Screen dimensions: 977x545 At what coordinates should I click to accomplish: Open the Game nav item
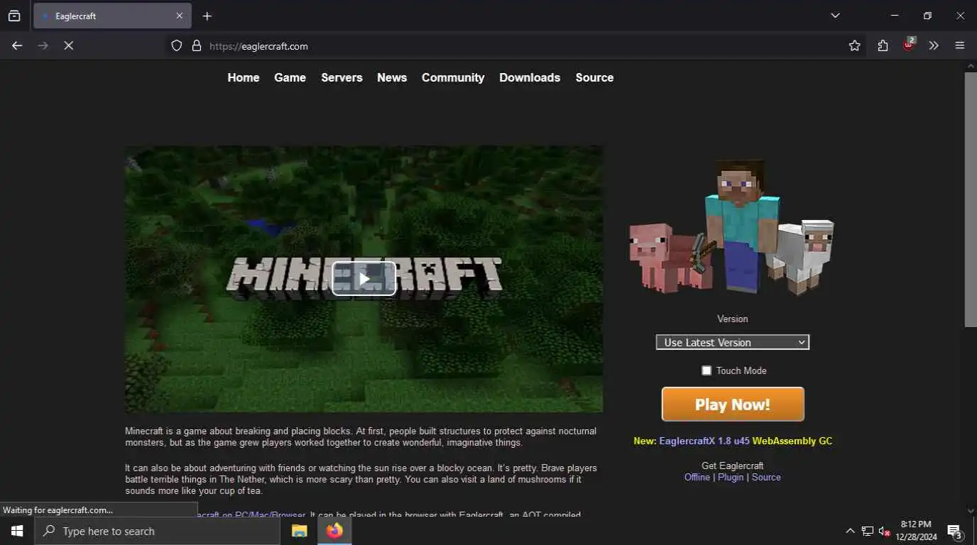(x=290, y=77)
